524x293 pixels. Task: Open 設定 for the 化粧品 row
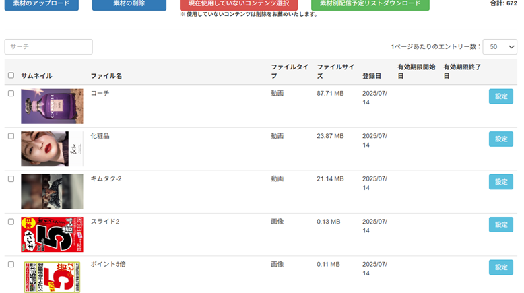(x=500, y=139)
